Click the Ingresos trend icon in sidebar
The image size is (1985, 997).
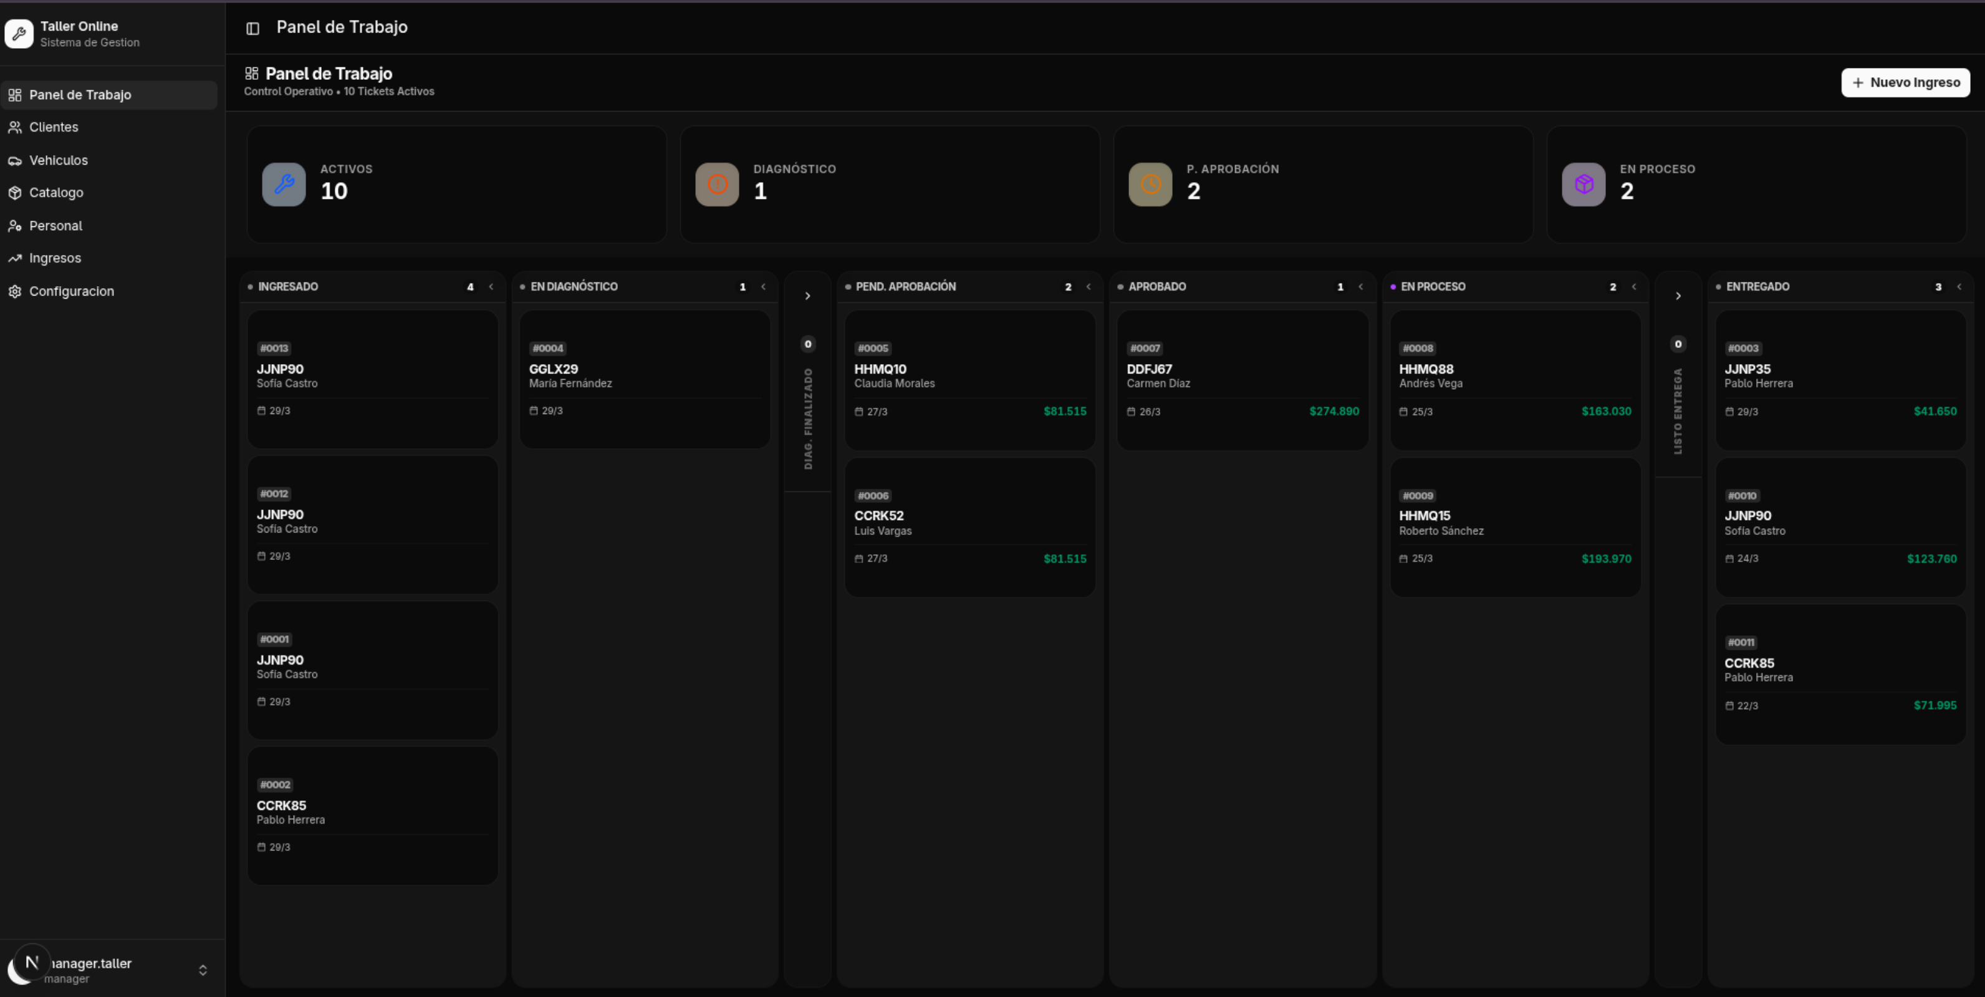coord(14,258)
